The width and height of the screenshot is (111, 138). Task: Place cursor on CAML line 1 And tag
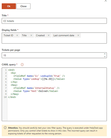click(x=11, y=70)
